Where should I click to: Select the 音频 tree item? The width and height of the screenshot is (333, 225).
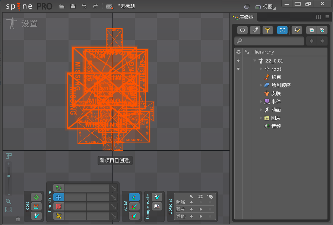(273, 126)
